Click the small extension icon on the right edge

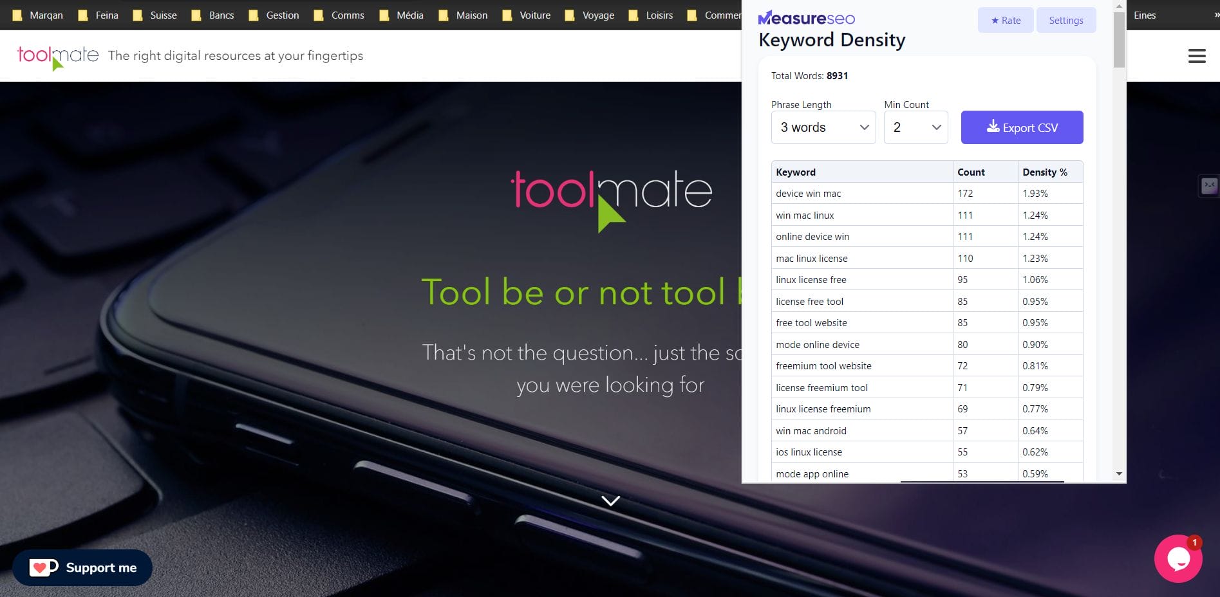coord(1209,186)
